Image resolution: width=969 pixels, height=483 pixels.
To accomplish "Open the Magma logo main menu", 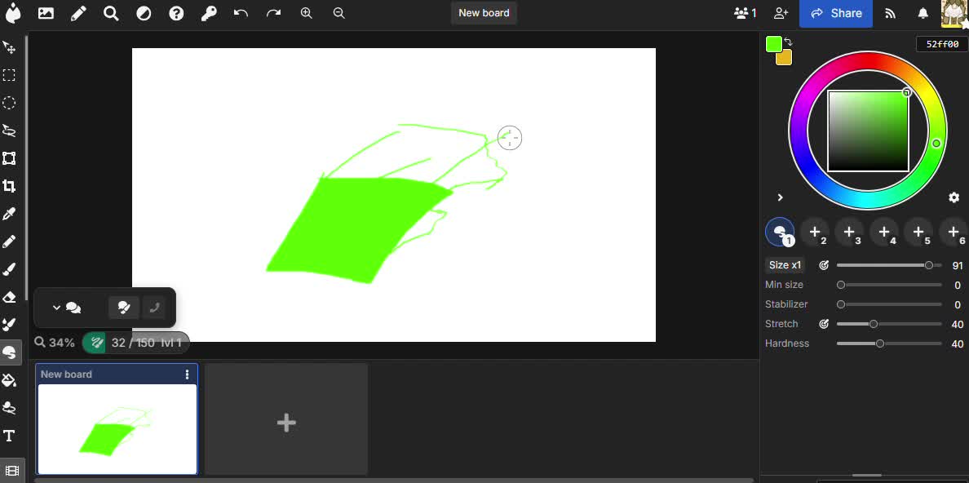I will click(12, 13).
